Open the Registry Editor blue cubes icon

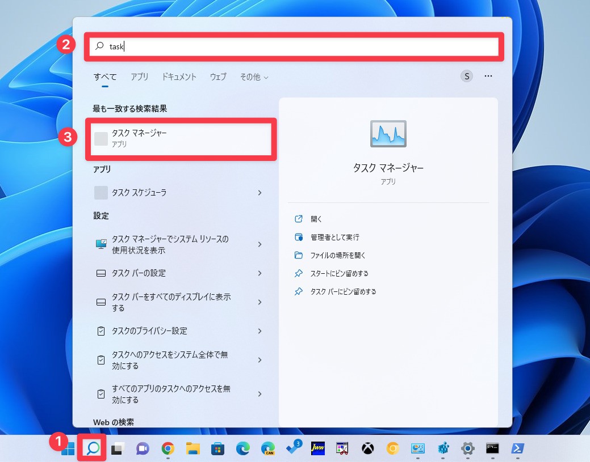[443, 448]
